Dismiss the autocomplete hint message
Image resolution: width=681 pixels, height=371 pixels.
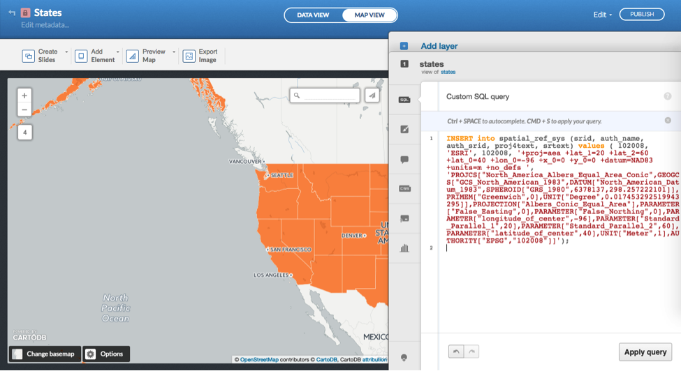pyautogui.click(x=668, y=121)
